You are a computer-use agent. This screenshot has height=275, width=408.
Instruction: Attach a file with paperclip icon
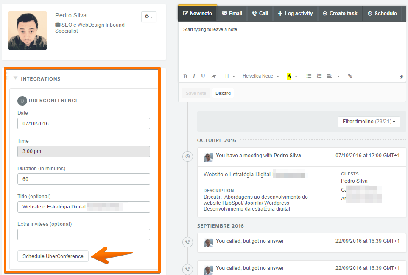click(x=401, y=77)
